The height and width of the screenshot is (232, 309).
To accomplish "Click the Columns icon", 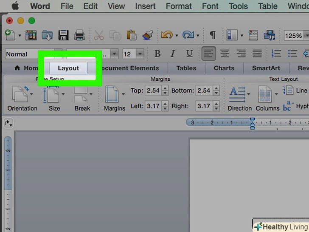I will pyautogui.click(x=265, y=94).
